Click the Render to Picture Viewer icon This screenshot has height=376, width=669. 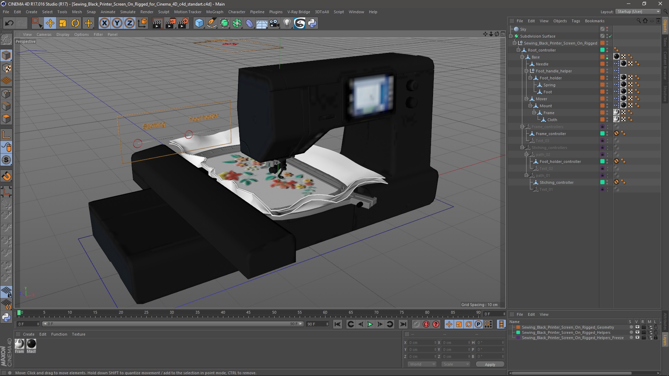pyautogui.click(x=170, y=23)
